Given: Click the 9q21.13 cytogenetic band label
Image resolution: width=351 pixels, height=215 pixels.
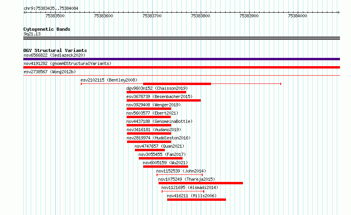Looking at the screenshot, I should click(32, 34).
